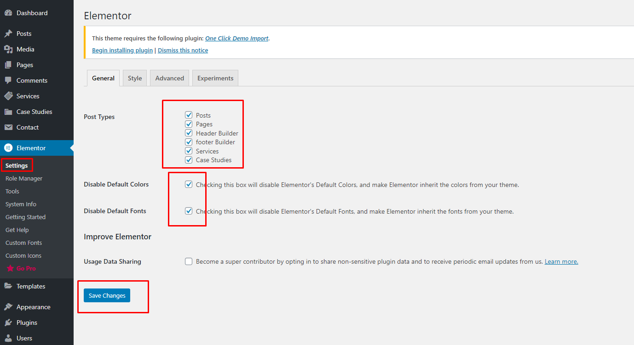Open Media via its sidebar icon

[x=8, y=49]
